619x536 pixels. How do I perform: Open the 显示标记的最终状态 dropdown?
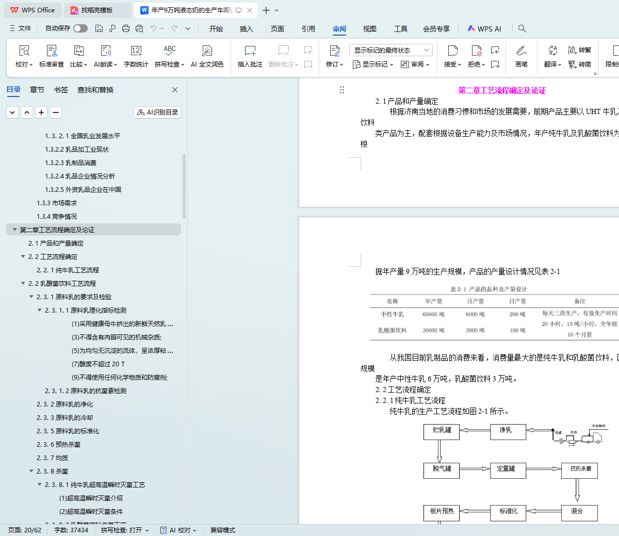[390, 50]
